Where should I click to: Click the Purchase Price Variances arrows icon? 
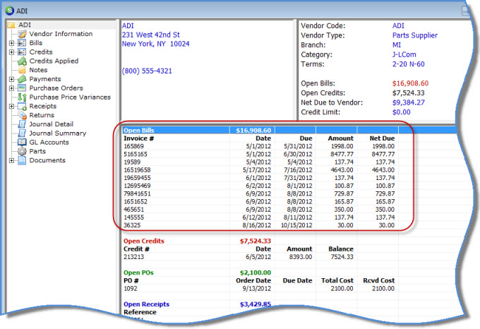(x=22, y=97)
